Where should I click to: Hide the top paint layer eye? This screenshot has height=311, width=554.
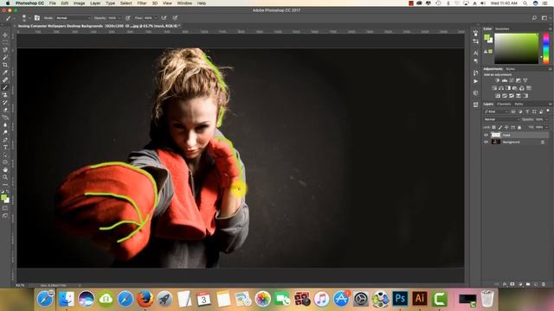pyautogui.click(x=486, y=135)
